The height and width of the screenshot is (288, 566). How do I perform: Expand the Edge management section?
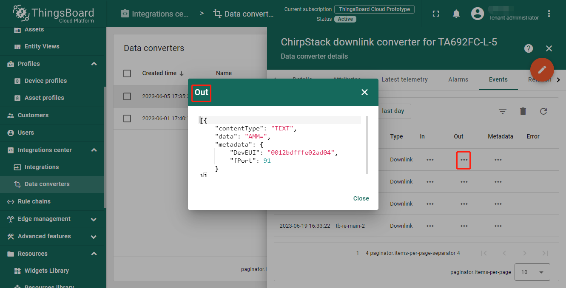click(x=94, y=219)
